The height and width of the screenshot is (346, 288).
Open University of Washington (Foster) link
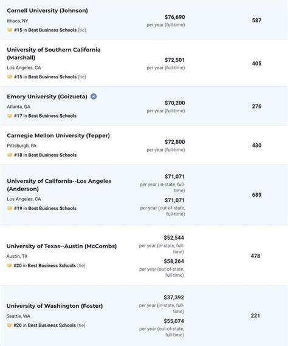click(x=55, y=306)
